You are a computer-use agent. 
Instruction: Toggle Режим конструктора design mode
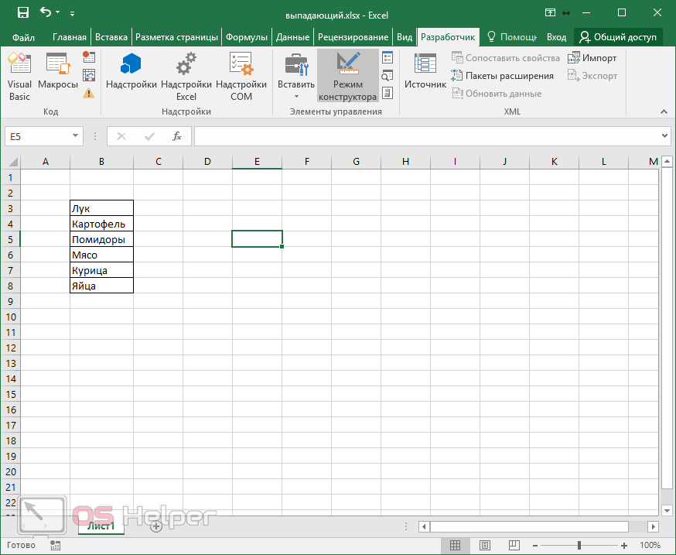tap(347, 77)
